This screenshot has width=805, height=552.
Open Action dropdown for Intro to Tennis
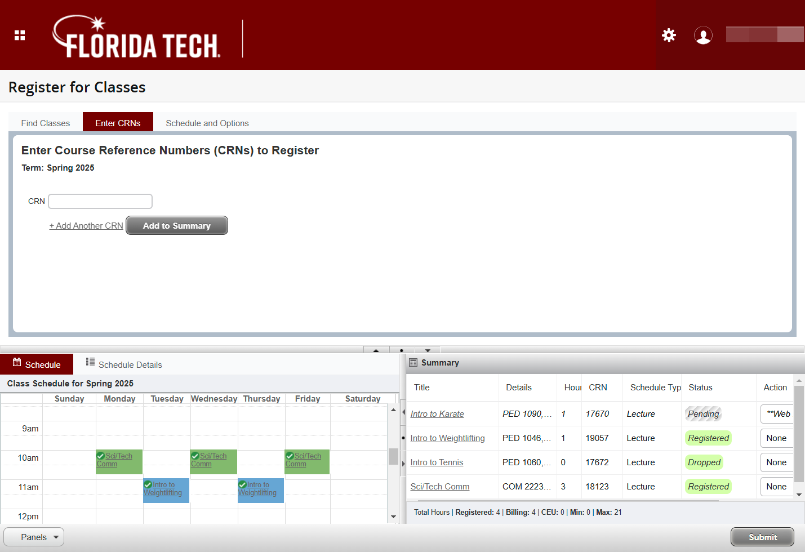coord(777,462)
